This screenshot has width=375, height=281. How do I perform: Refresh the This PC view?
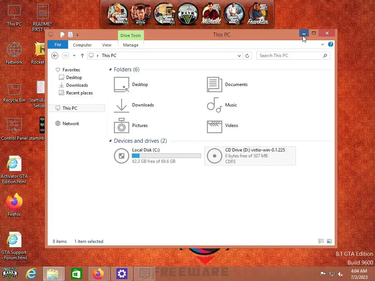[x=247, y=56]
